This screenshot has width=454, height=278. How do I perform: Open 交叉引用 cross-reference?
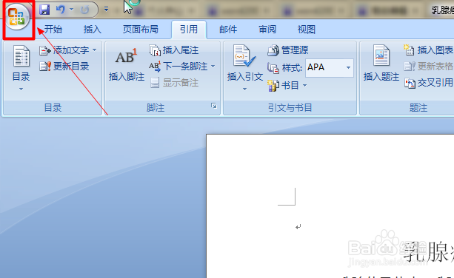click(428, 83)
